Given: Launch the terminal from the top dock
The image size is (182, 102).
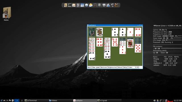Looking at the screenshot, I should pos(69,5).
